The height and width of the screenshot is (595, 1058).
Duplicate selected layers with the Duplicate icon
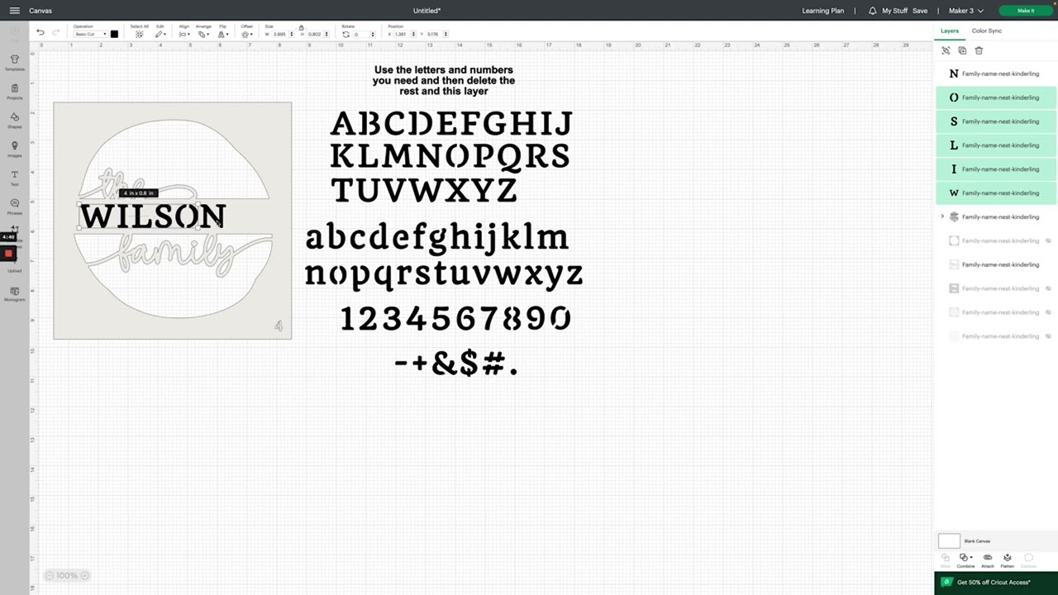962,50
